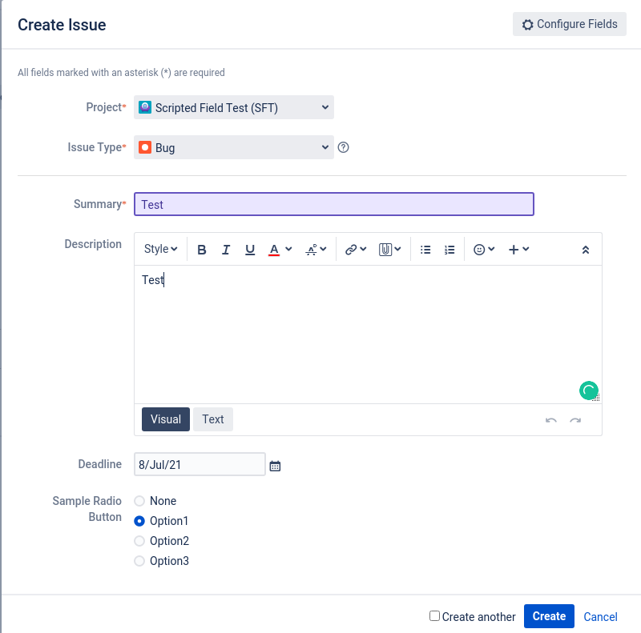Image resolution: width=641 pixels, height=633 pixels.
Task: Cancel the issue creation
Action: [600, 617]
